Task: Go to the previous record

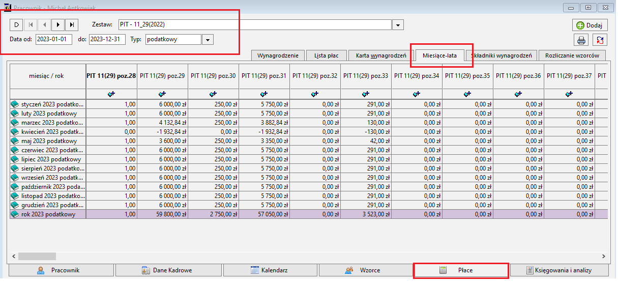Action: pos(44,24)
